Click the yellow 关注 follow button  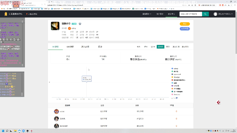pos(185,24)
